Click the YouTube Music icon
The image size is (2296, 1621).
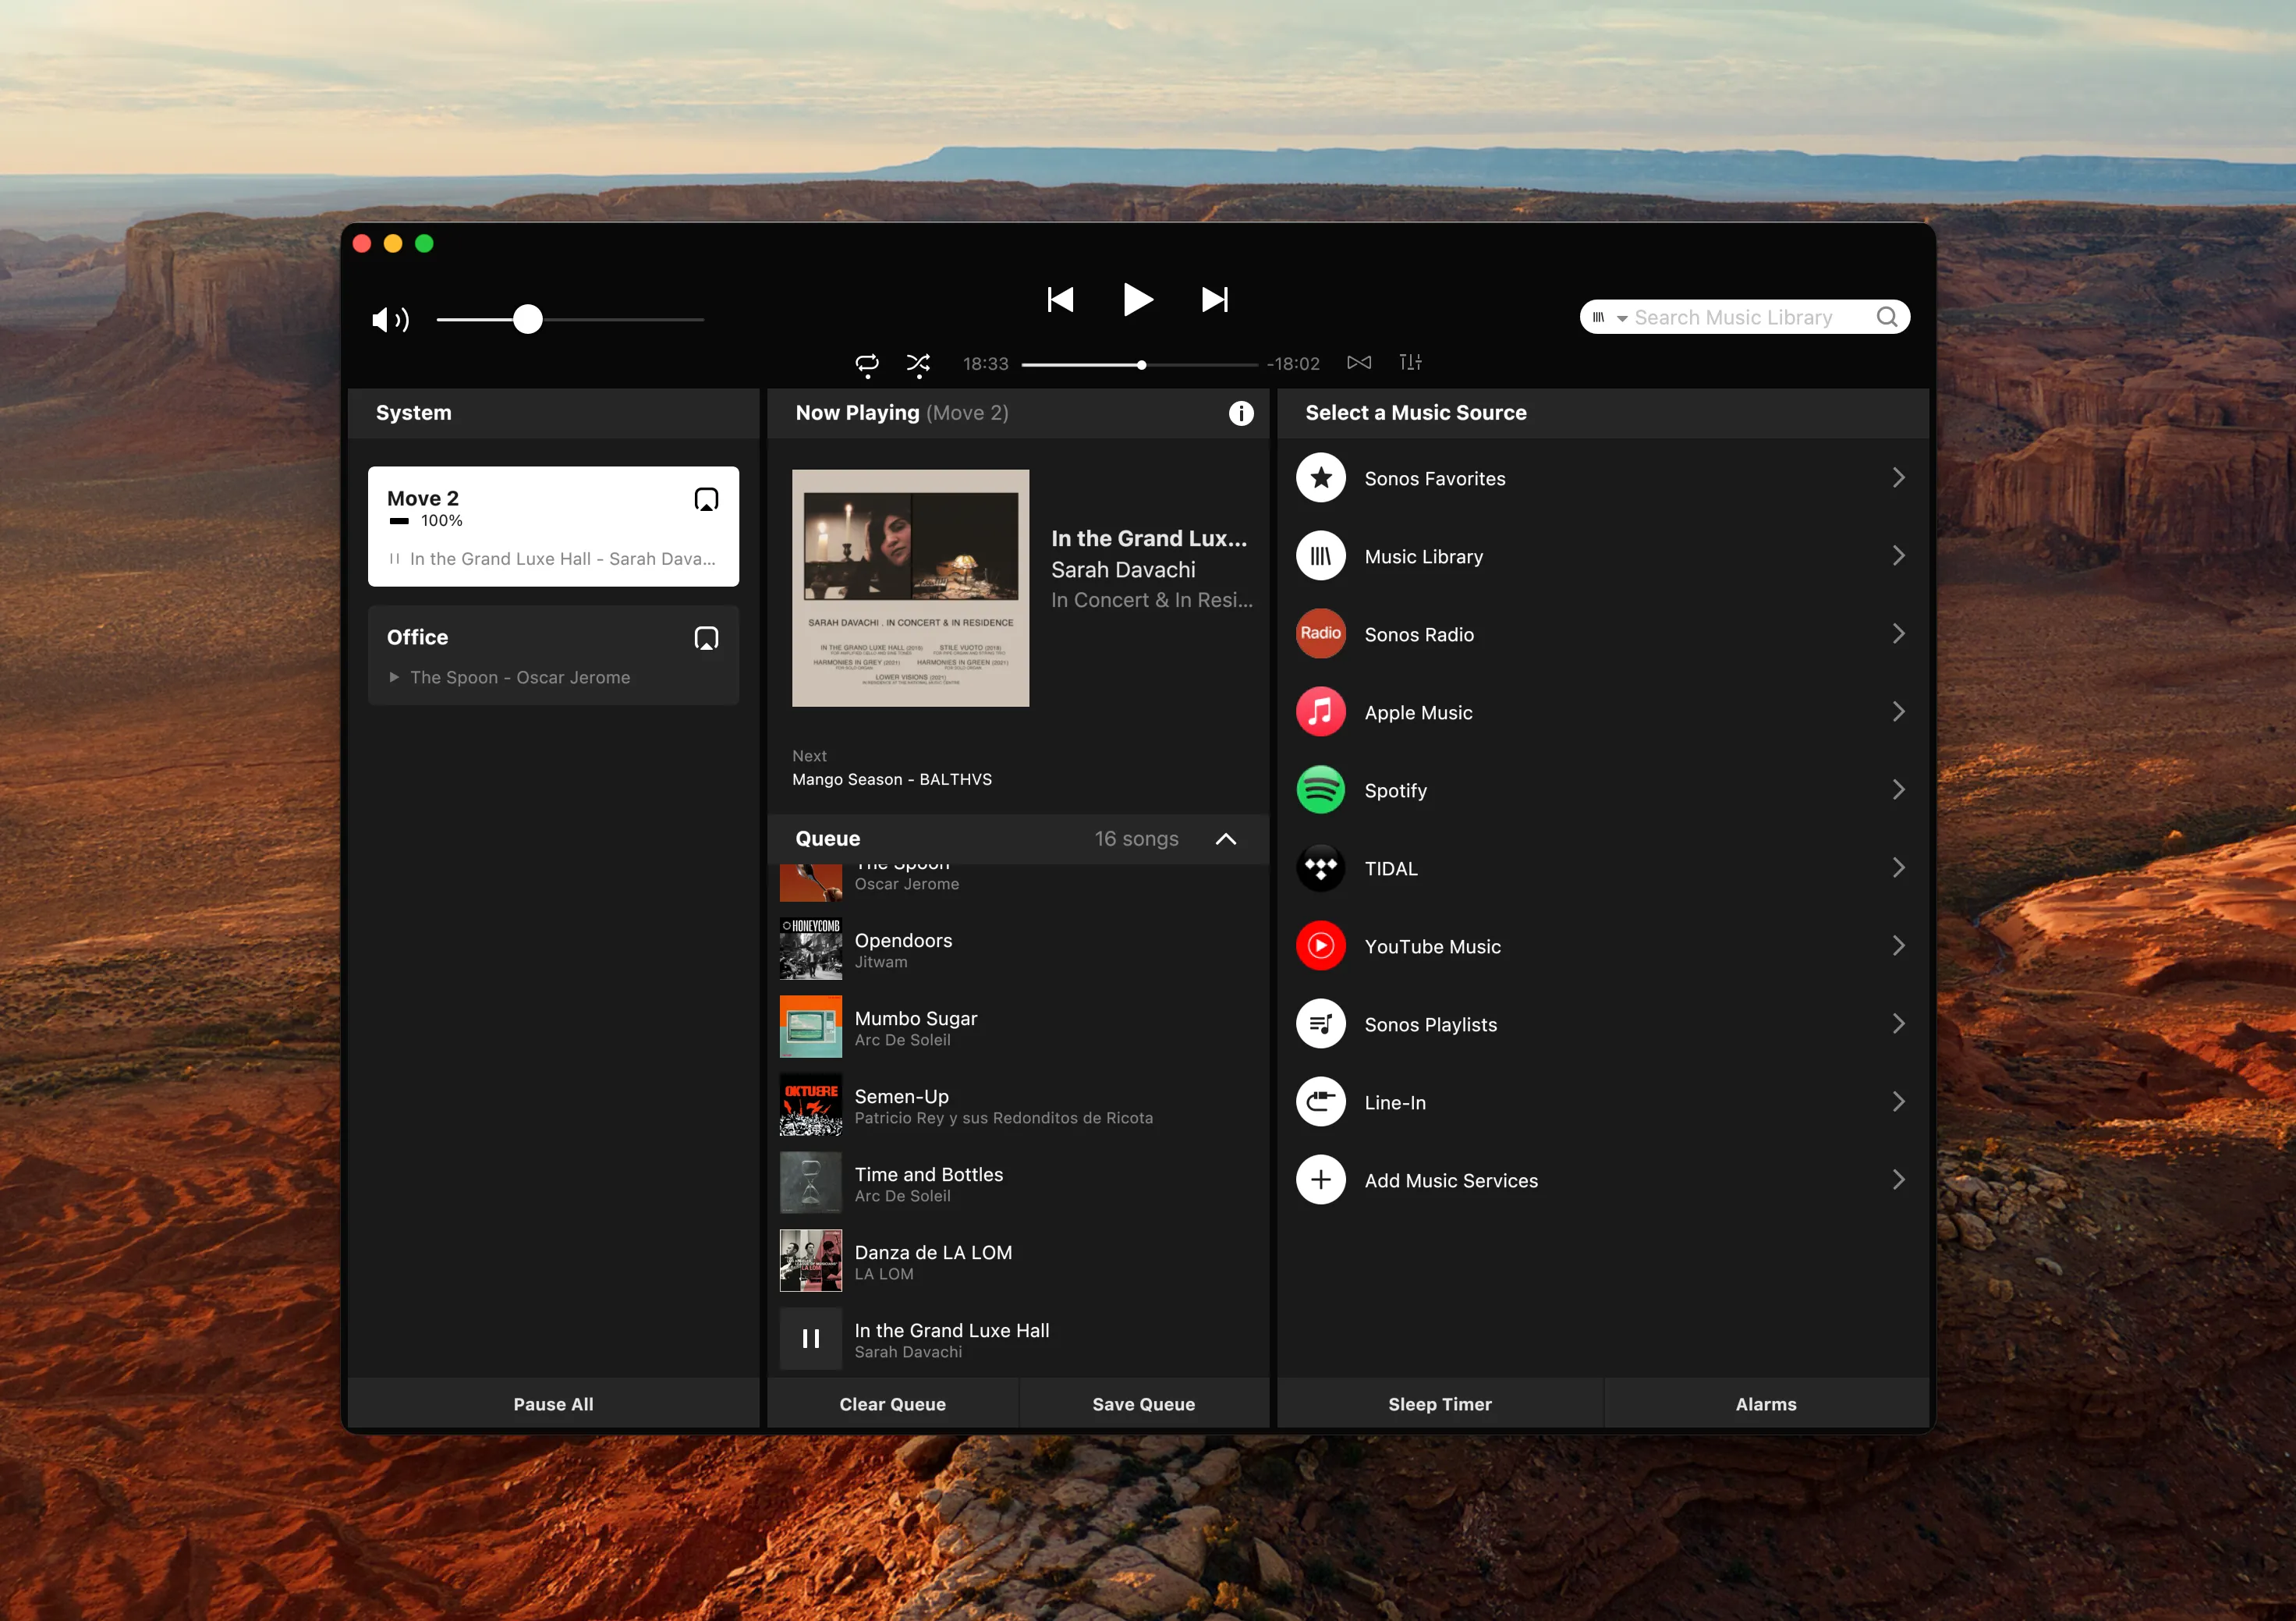1321,946
